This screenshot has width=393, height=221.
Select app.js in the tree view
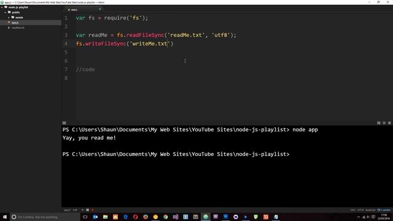point(31,23)
